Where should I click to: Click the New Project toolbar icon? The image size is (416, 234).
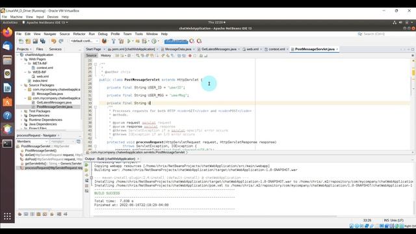click(28, 41)
